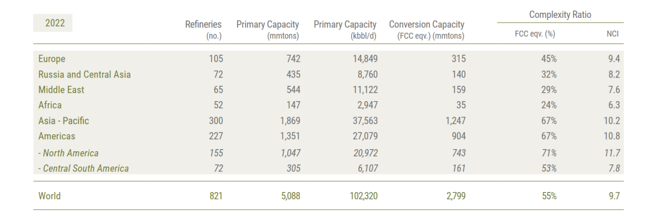Click the 2022 year label
This screenshot has height=215, width=649.
(x=53, y=23)
